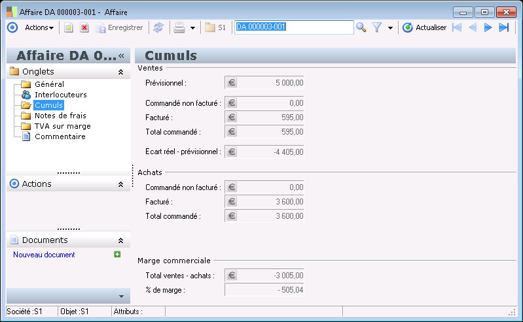Screen dimensions: 523x322
Task: Open the dropdown arrow next to the filter
Action: [x=390, y=28]
